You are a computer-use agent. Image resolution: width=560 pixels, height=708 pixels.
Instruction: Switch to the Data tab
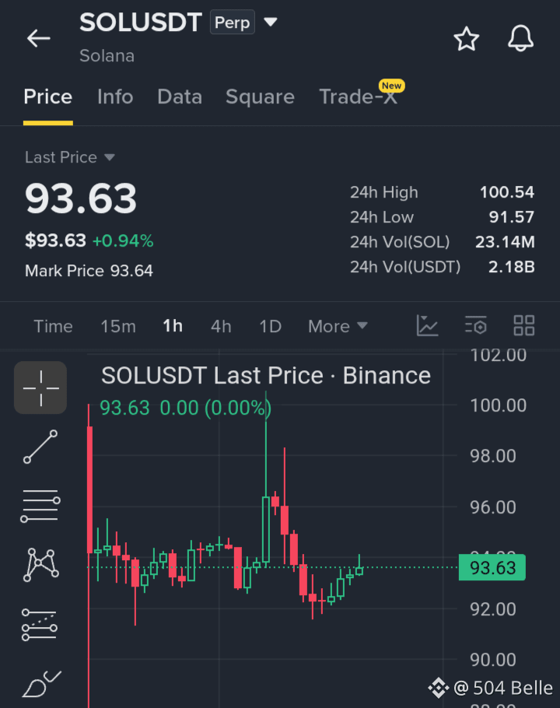(180, 96)
